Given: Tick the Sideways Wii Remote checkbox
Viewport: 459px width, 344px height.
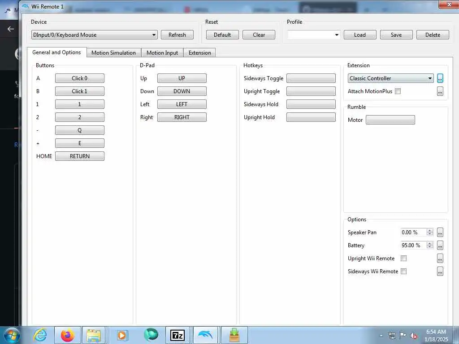Looking at the screenshot, I should [x=404, y=271].
